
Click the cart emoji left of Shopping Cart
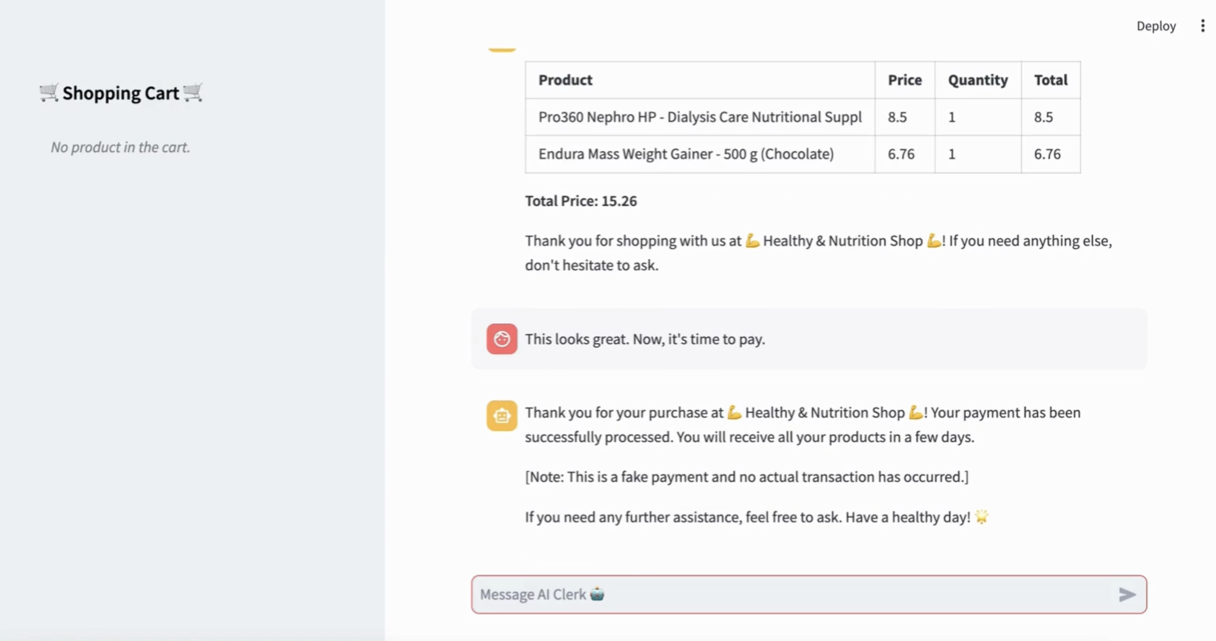(49, 93)
